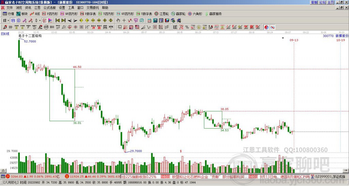Toggle the 权 adjusted-price button
This screenshot has width=349, height=186.
pos(44,21)
